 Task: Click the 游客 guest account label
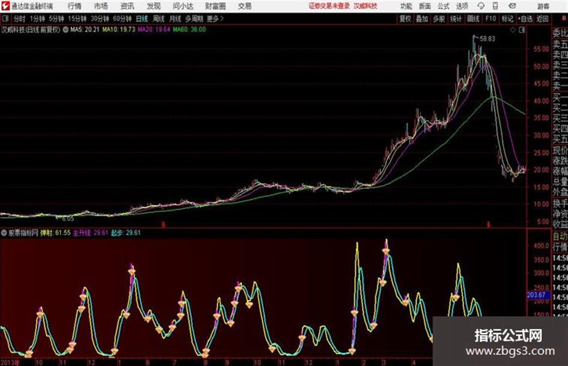pyautogui.click(x=543, y=6)
